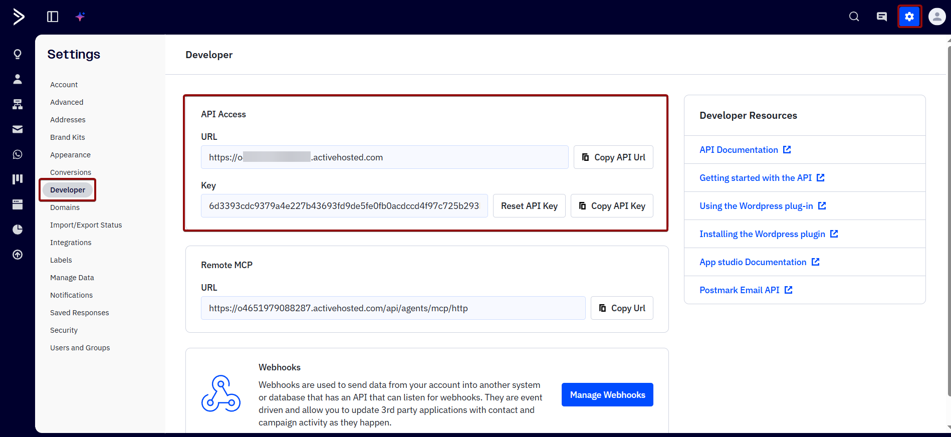Open the AI sparkle assistant icon
The width and height of the screenshot is (951, 437).
[80, 17]
